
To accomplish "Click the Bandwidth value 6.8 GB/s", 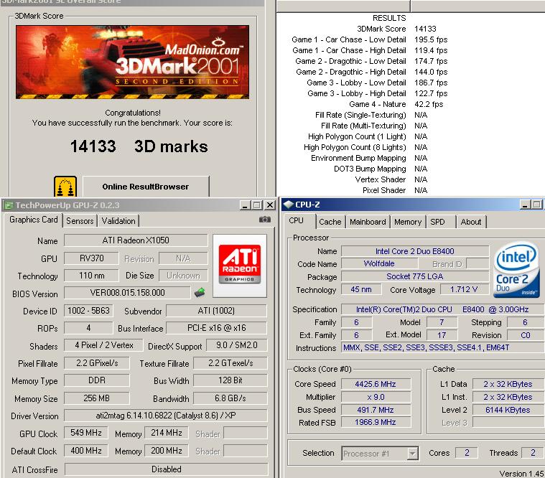I will click(230, 398).
